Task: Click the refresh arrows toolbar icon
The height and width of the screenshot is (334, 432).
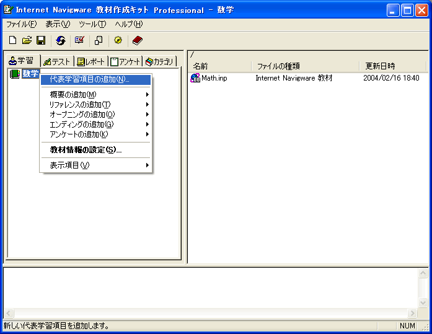Action: pos(61,40)
